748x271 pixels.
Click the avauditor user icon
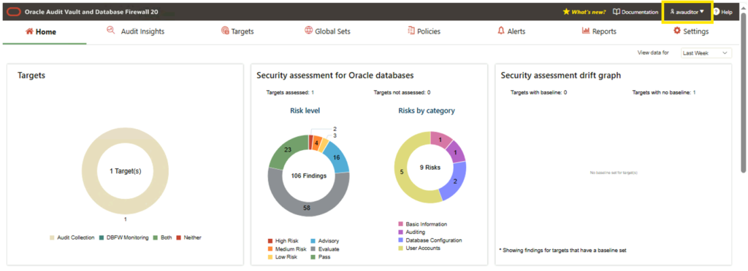coord(672,12)
